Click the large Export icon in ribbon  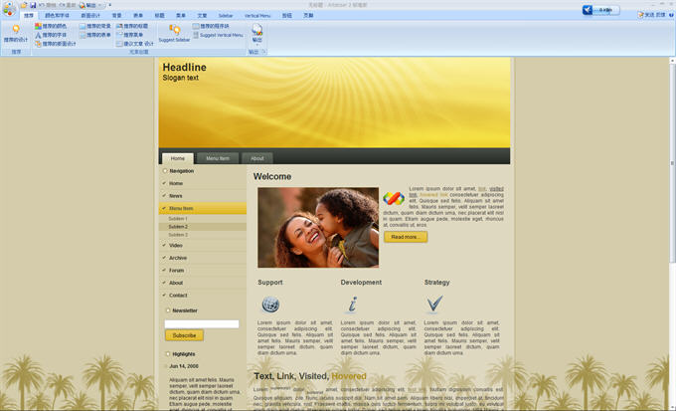(x=256, y=30)
